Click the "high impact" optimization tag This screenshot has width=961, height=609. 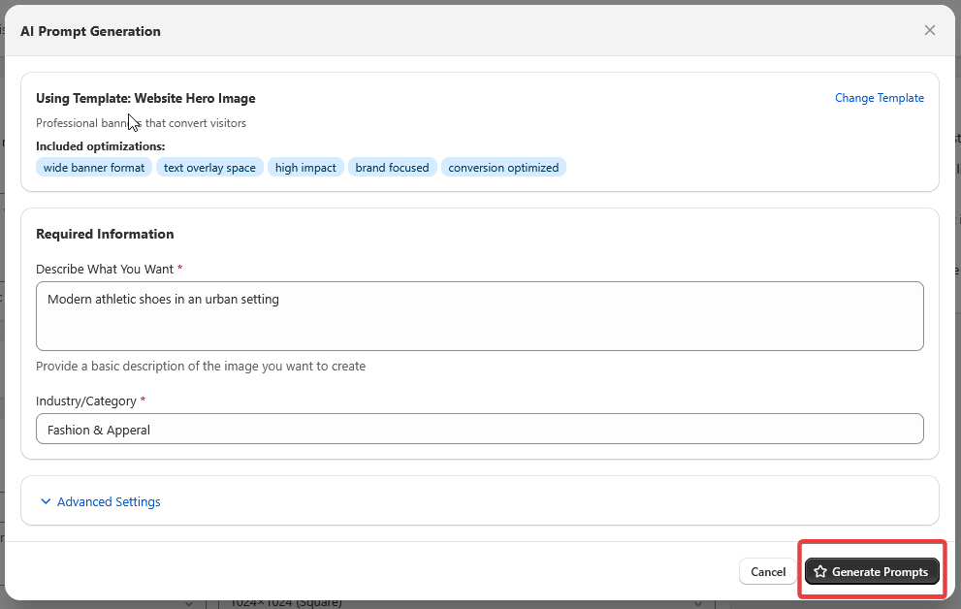[x=305, y=168]
